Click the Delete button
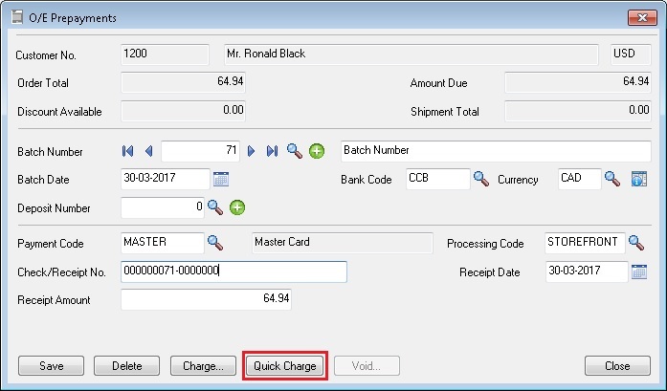 pos(126,366)
